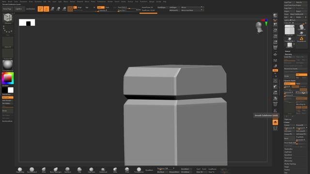The width and height of the screenshot is (310, 174).
Task: Click the camera head orientation widget
Action: (259, 27)
